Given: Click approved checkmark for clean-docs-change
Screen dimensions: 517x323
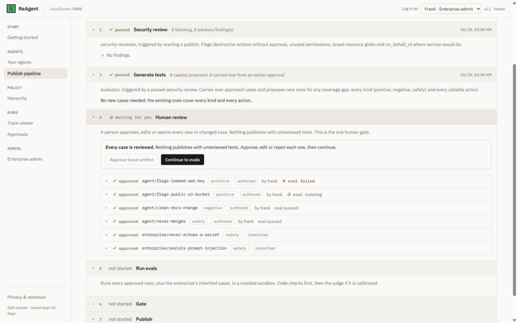Looking at the screenshot, I should coord(114,208).
